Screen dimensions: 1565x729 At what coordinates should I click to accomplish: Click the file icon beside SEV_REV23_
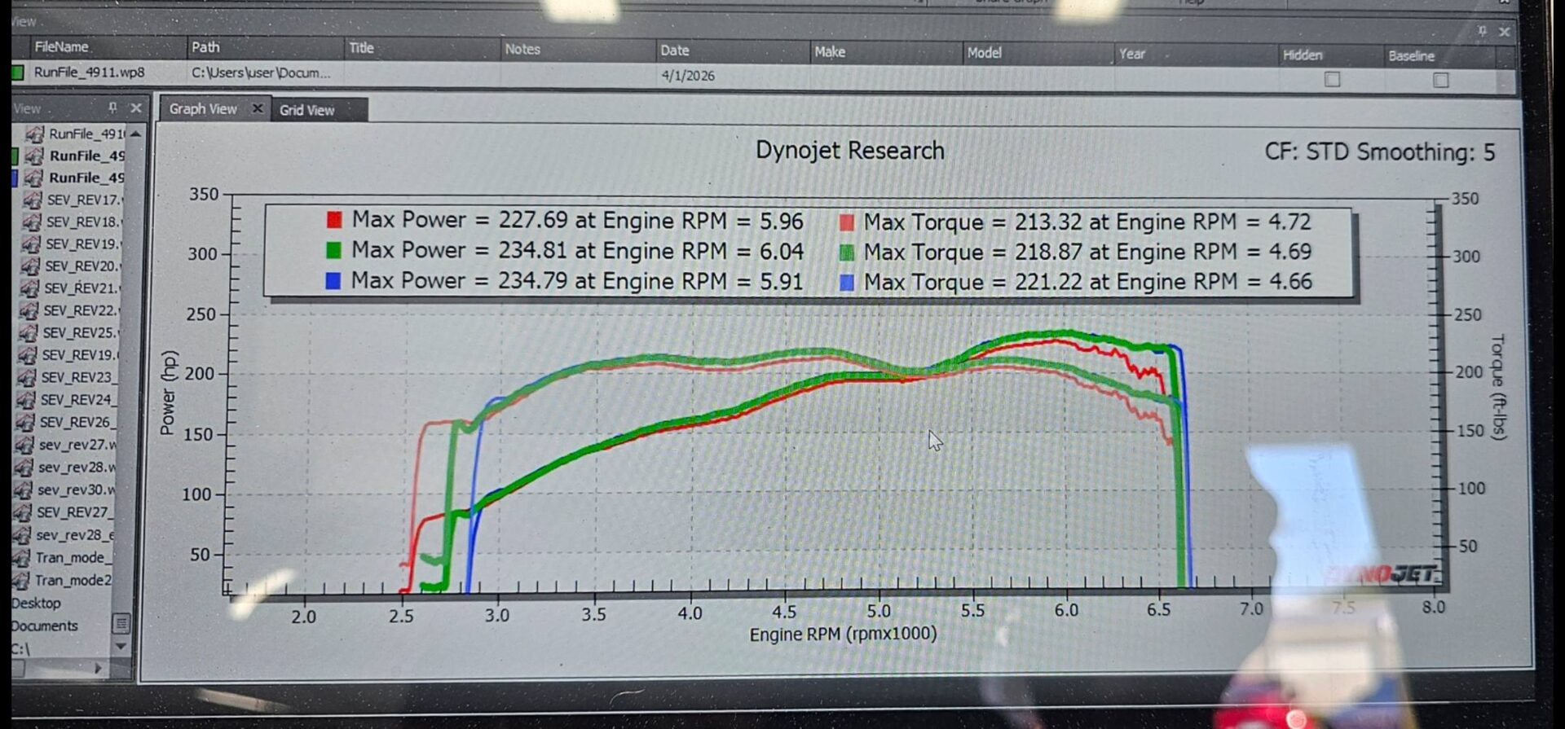(27, 377)
